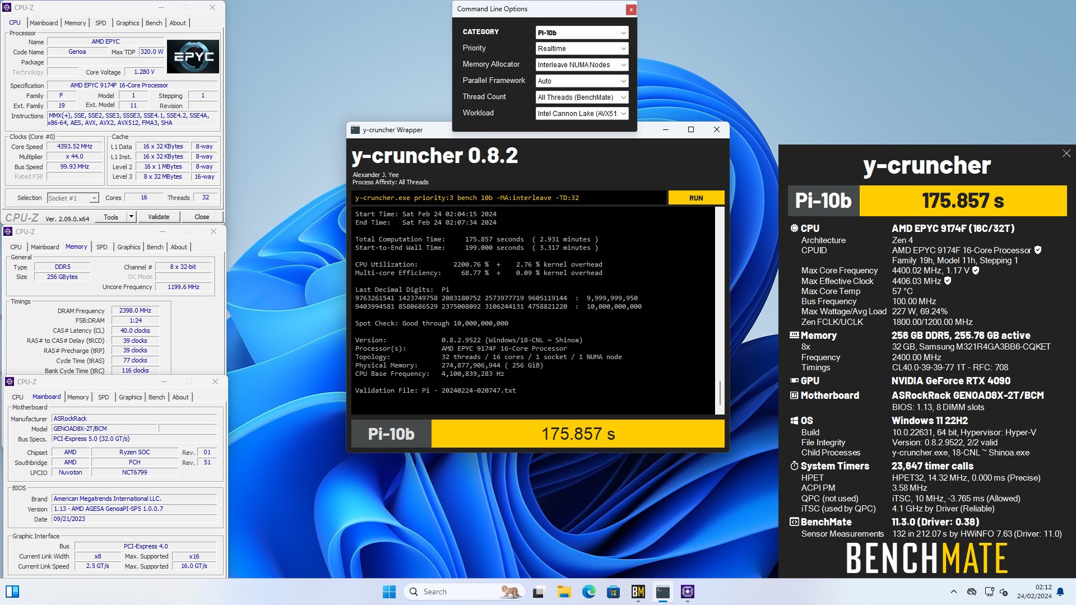Screen dimensions: 1076x605
Task: Open the CATEGORY dropdown showing Pi-10b
Action: pos(582,32)
